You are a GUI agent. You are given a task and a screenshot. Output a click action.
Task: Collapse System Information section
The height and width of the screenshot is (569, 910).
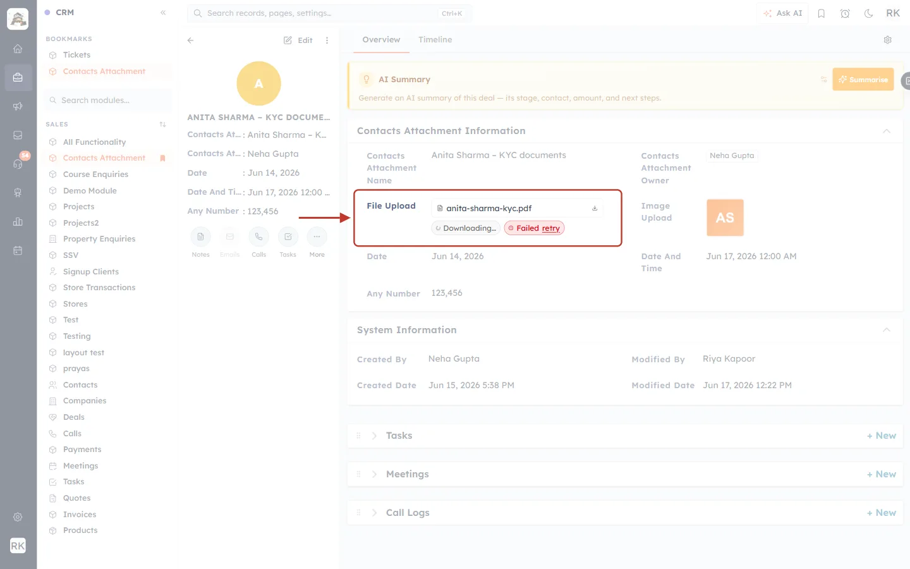click(x=887, y=330)
